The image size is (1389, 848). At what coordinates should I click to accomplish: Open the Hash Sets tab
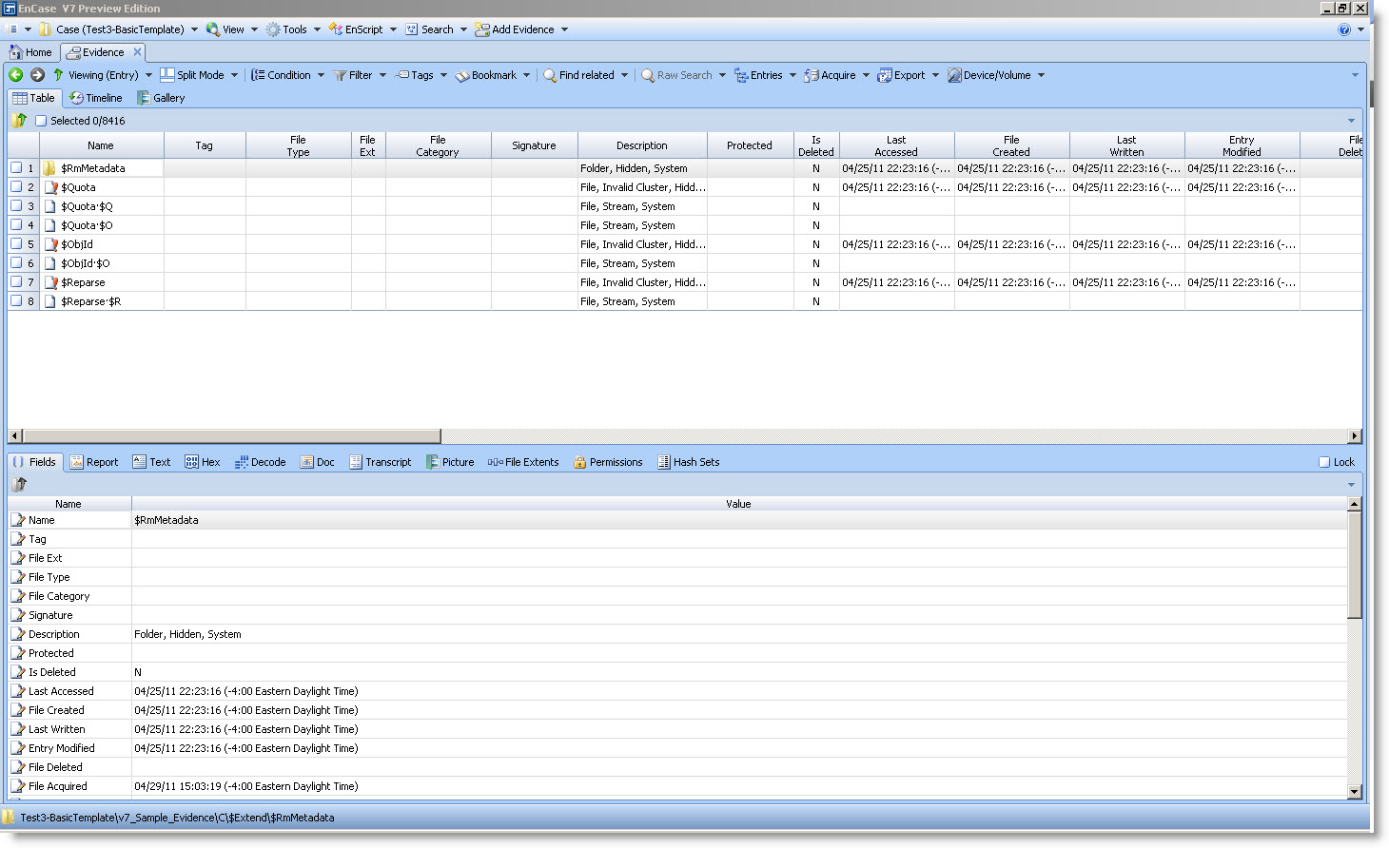click(x=689, y=462)
